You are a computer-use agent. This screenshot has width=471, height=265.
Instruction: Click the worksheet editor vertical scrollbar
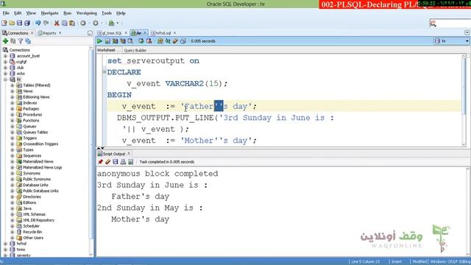(x=464, y=100)
